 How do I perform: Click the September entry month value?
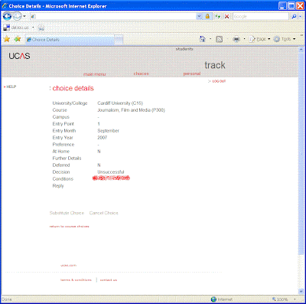pos(108,131)
